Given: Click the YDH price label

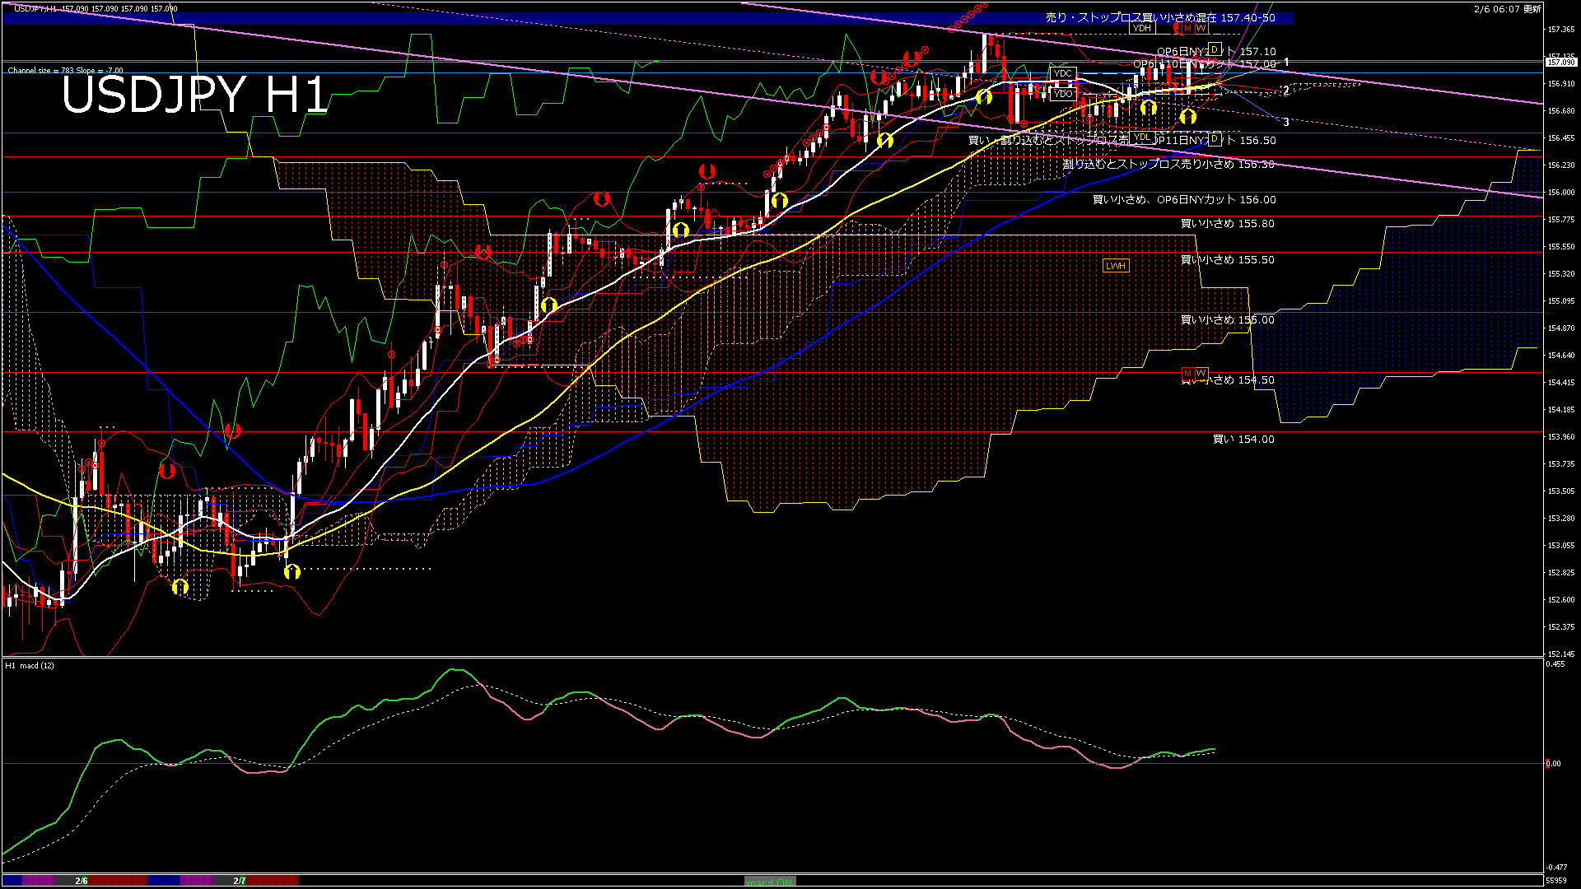Looking at the screenshot, I should tap(1141, 28).
